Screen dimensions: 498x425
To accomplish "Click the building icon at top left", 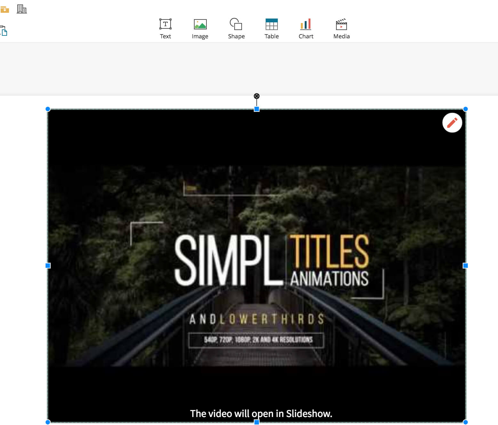I will pyautogui.click(x=22, y=9).
